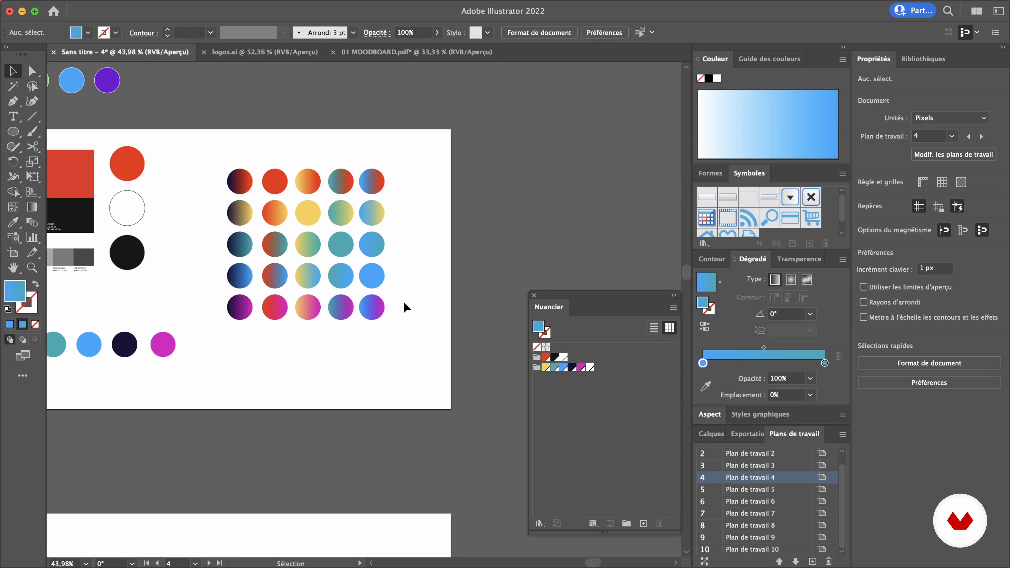Switch to 01 MOODBOARD.pdf document tab
This screenshot has width=1010, height=568.
[x=417, y=52]
